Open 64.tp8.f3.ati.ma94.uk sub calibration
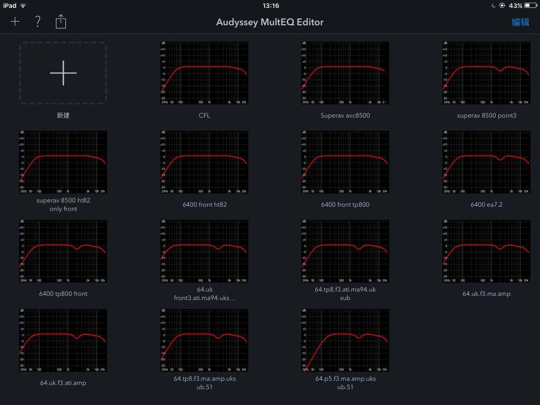The width and height of the screenshot is (540, 405). pyautogui.click(x=345, y=251)
